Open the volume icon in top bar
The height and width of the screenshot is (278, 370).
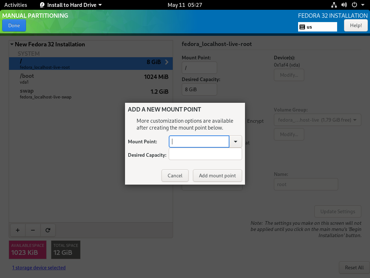[344, 5]
